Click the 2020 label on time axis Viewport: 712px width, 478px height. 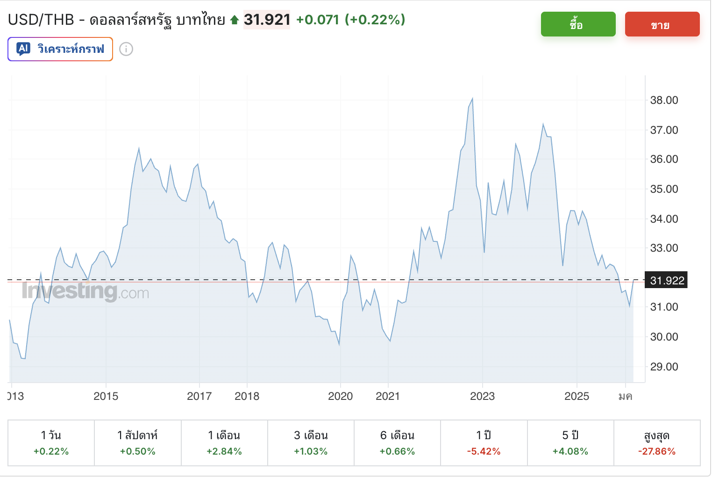coord(340,396)
